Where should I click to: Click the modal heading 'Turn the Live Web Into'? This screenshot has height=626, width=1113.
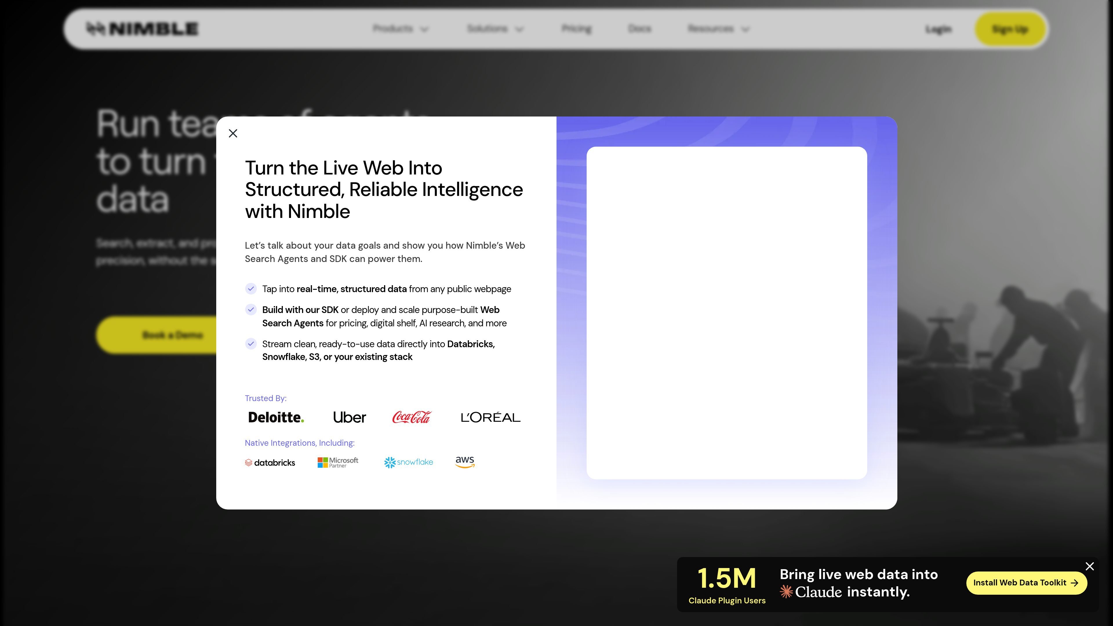click(x=343, y=168)
